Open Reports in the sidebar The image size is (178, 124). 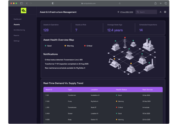tap(16, 36)
